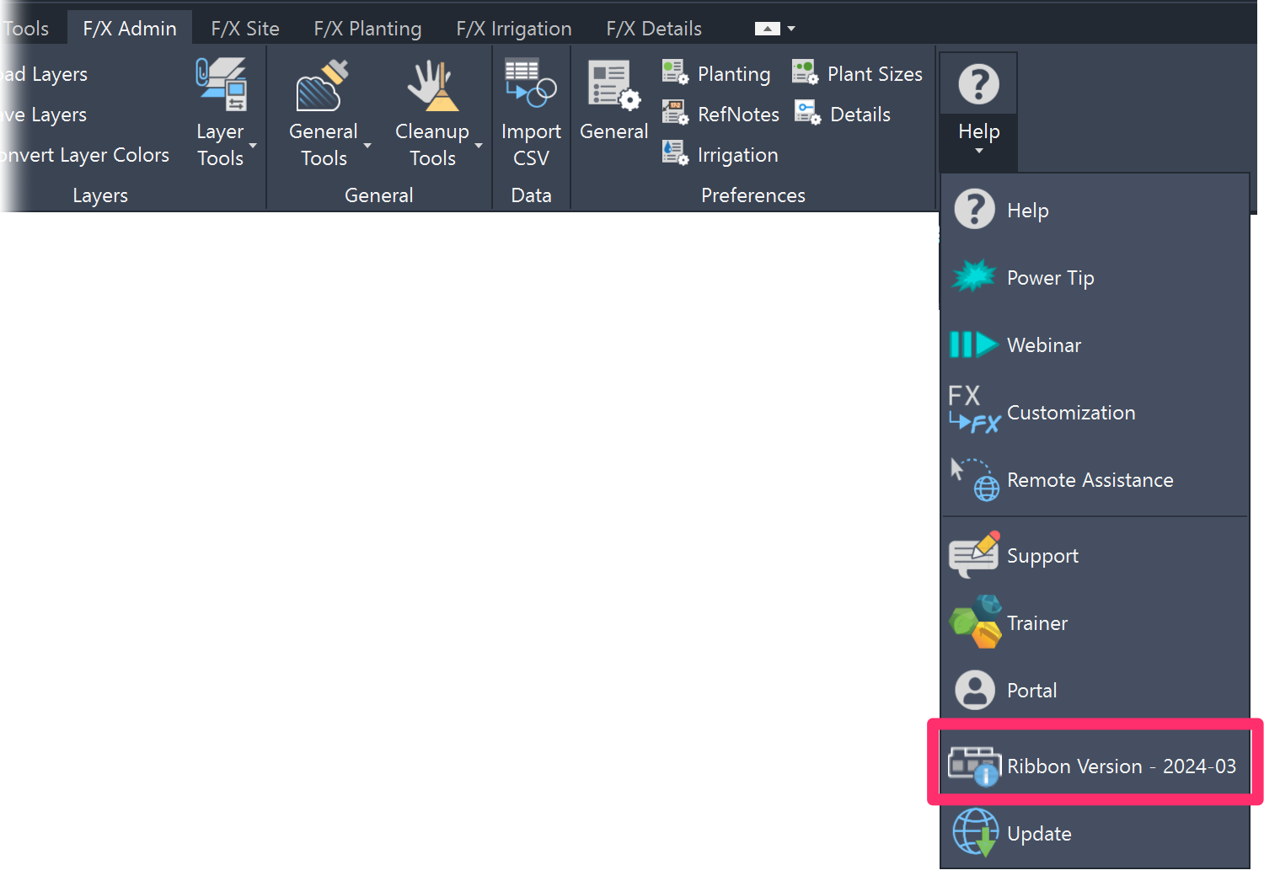1264x881 pixels.
Task: Open the Webinar help menu item
Action: click(x=1044, y=344)
